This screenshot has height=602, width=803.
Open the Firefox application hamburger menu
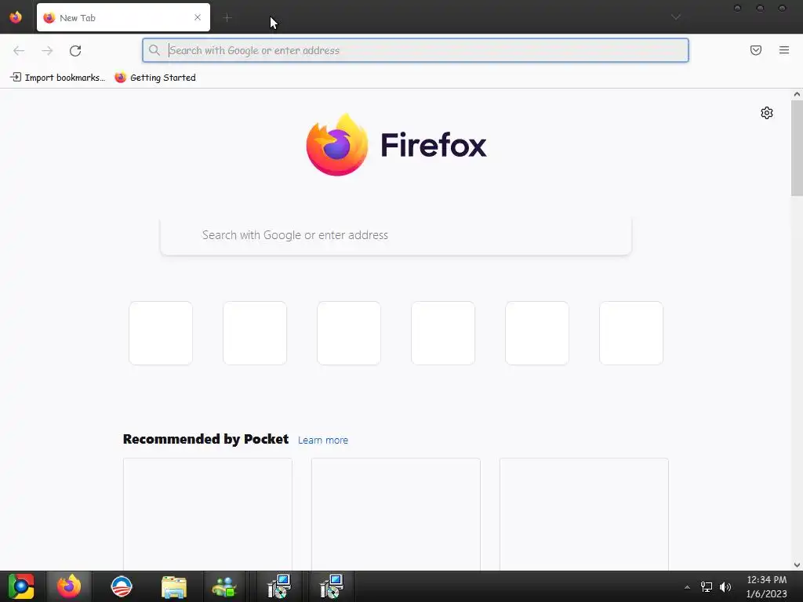click(784, 50)
